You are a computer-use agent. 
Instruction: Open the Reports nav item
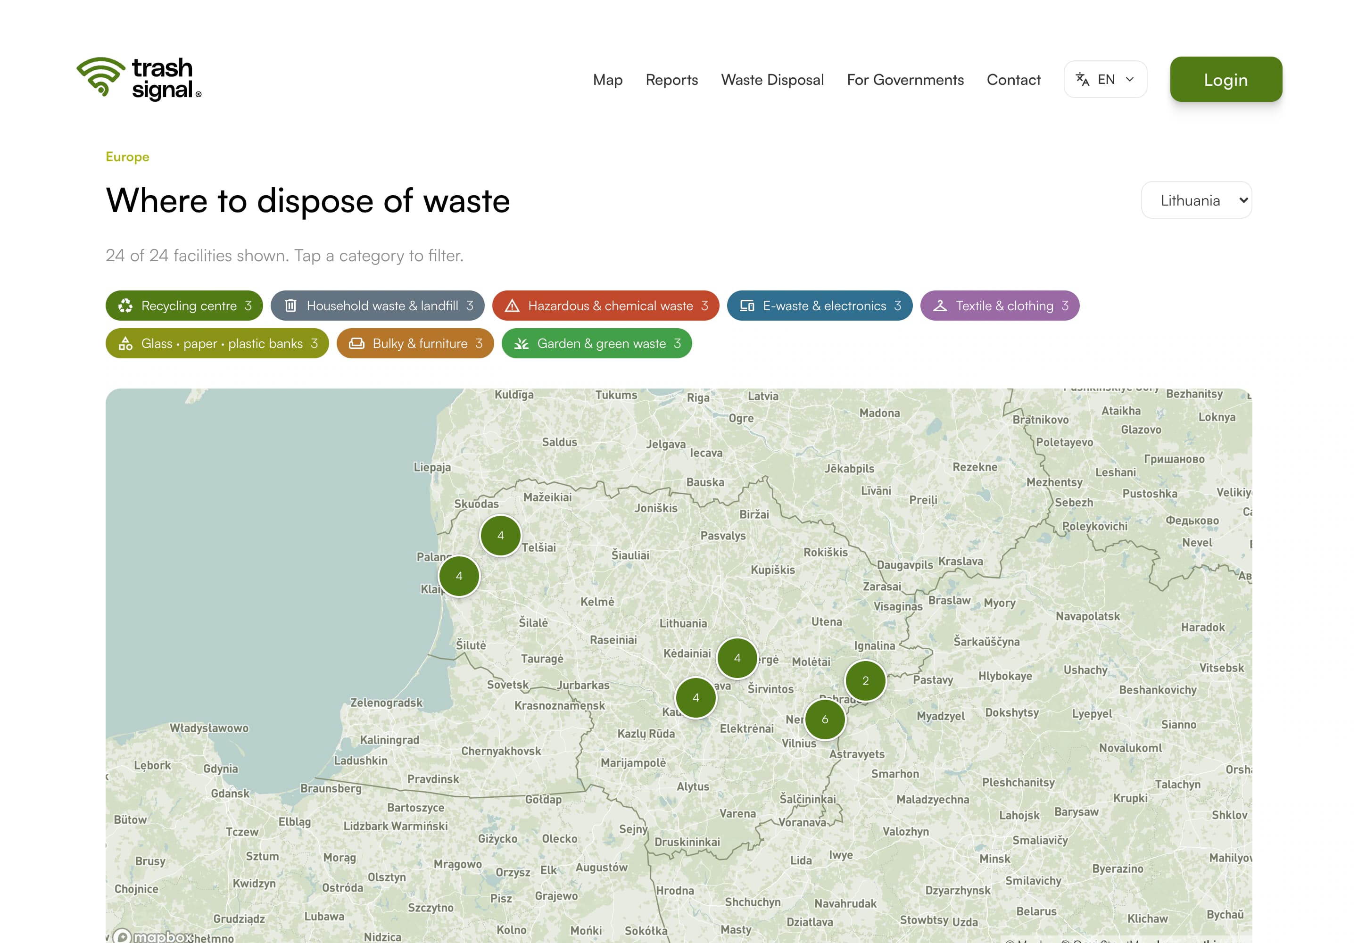tap(671, 79)
